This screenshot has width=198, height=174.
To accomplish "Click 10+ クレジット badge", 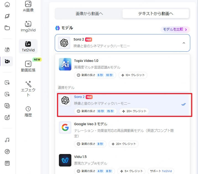I will click(133, 75).
